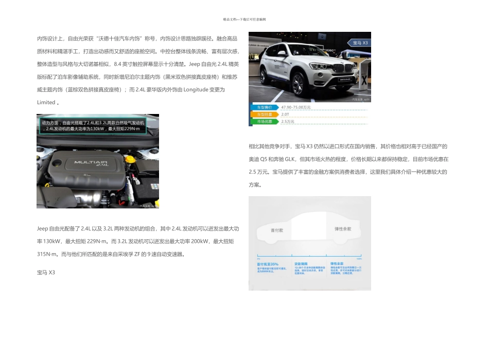The image size is (489, 345).
Task: Click the line starting "315N·m。而与他们所匹配的"
Action: [x=112, y=254]
